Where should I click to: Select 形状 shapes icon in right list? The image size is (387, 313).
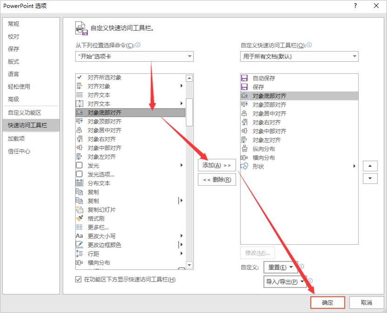(244, 166)
